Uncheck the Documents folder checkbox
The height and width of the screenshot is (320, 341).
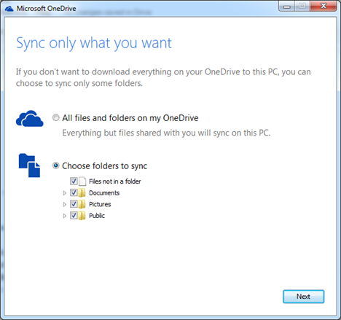point(74,192)
